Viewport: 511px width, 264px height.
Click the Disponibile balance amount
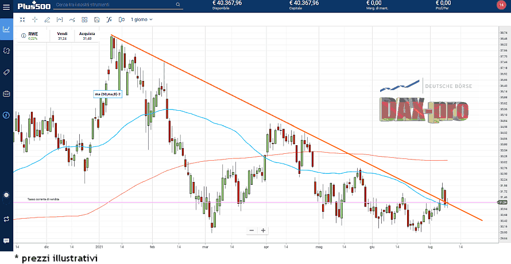tap(227, 3)
